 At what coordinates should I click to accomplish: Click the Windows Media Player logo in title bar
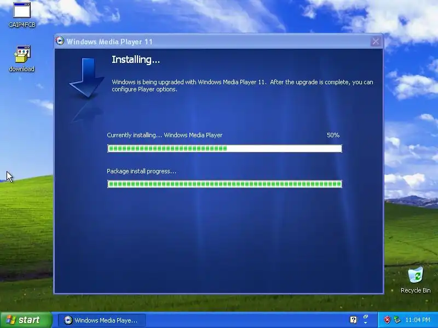(x=60, y=42)
